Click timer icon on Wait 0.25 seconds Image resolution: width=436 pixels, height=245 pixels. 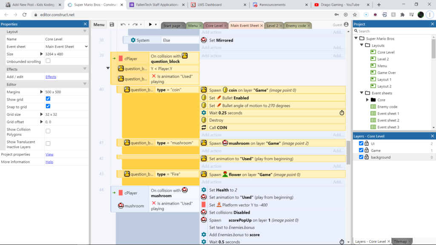pos(342,113)
